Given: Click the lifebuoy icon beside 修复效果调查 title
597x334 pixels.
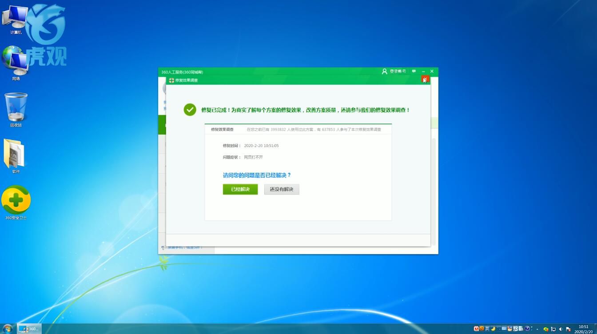Looking at the screenshot, I should (171, 80).
